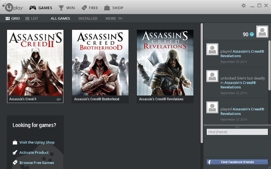This screenshot has width=271, height=169.
Task: Click the Find Facebook friends button
Action: pos(237,162)
